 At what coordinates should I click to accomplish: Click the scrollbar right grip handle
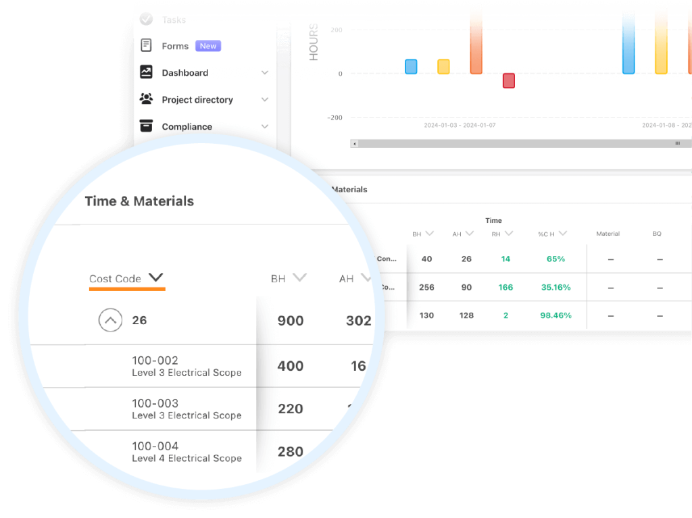click(677, 143)
